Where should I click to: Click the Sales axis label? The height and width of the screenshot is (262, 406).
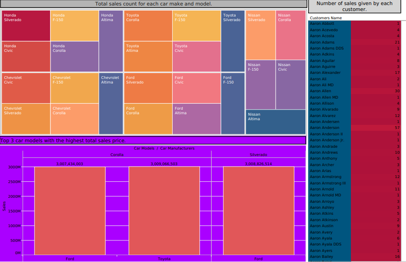4,206
